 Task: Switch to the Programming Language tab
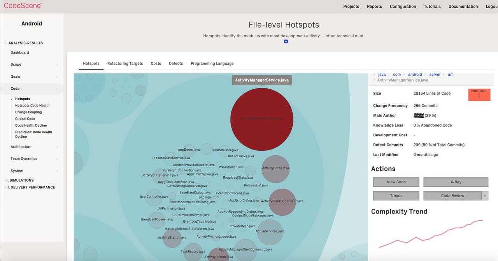212,64
